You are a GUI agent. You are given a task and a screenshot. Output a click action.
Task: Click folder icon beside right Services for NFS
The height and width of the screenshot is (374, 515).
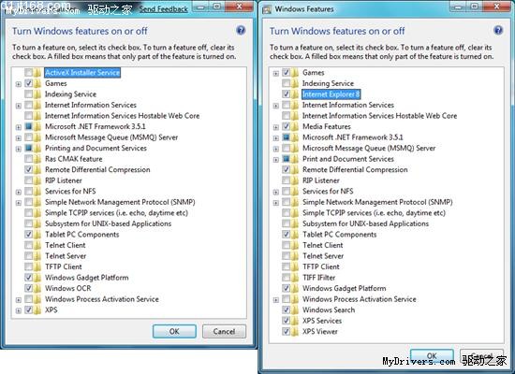click(295, 191)
